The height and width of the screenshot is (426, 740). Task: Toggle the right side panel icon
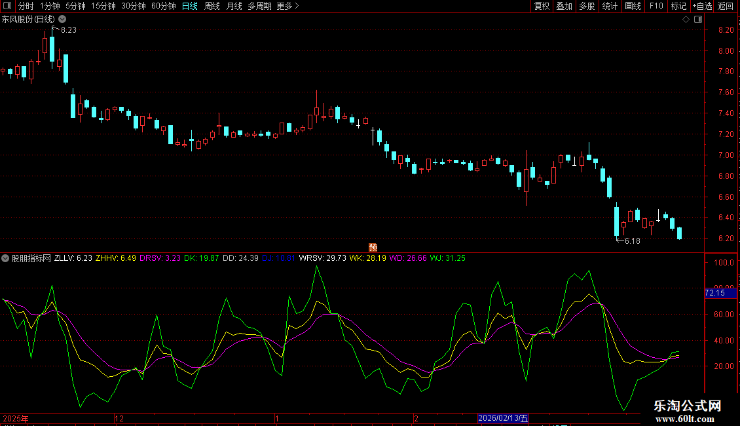coord(698,20)
